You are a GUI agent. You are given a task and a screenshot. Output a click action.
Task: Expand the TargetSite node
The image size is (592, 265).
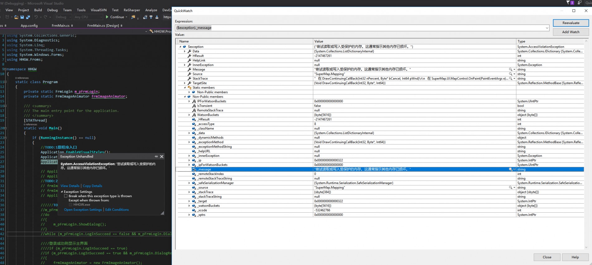(x=184, y=83)
